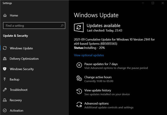Navigate to Recovery settings
Image resolution: width=167 pixels, height=115 pixels.
click(x=16, y=100)
